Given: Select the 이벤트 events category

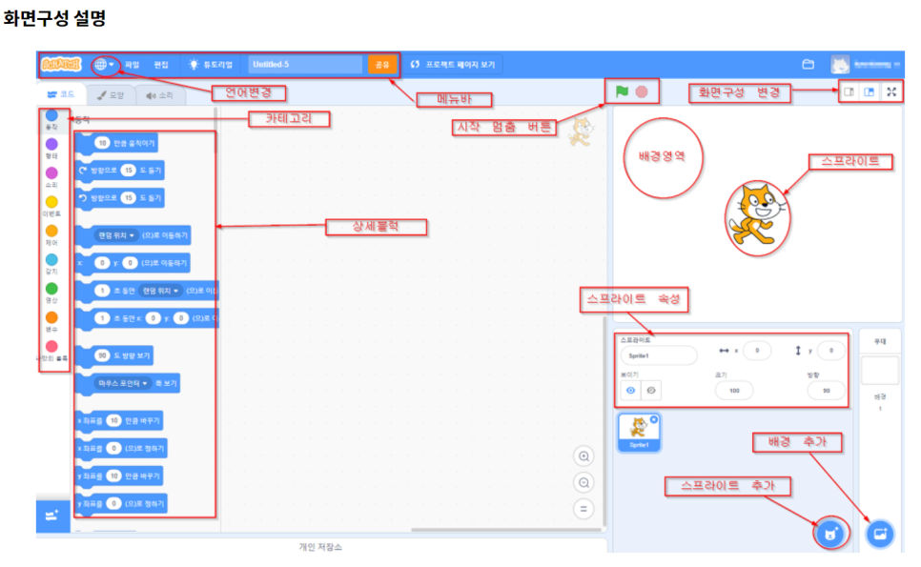Looking at the screenshot, I should click(51, 206).
